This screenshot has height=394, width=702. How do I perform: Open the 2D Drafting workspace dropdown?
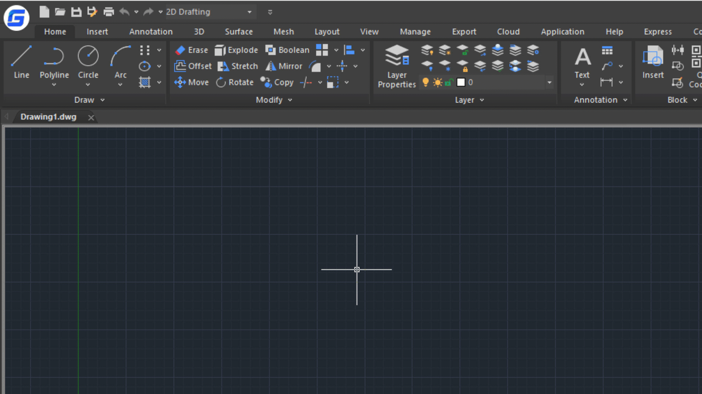pyautogui.click(x=249, y=12)
